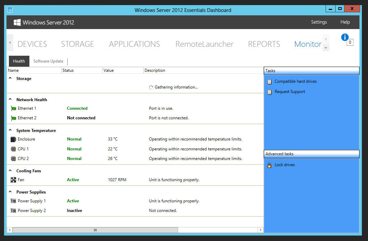Sort by the Status column header

coord(82,70)
